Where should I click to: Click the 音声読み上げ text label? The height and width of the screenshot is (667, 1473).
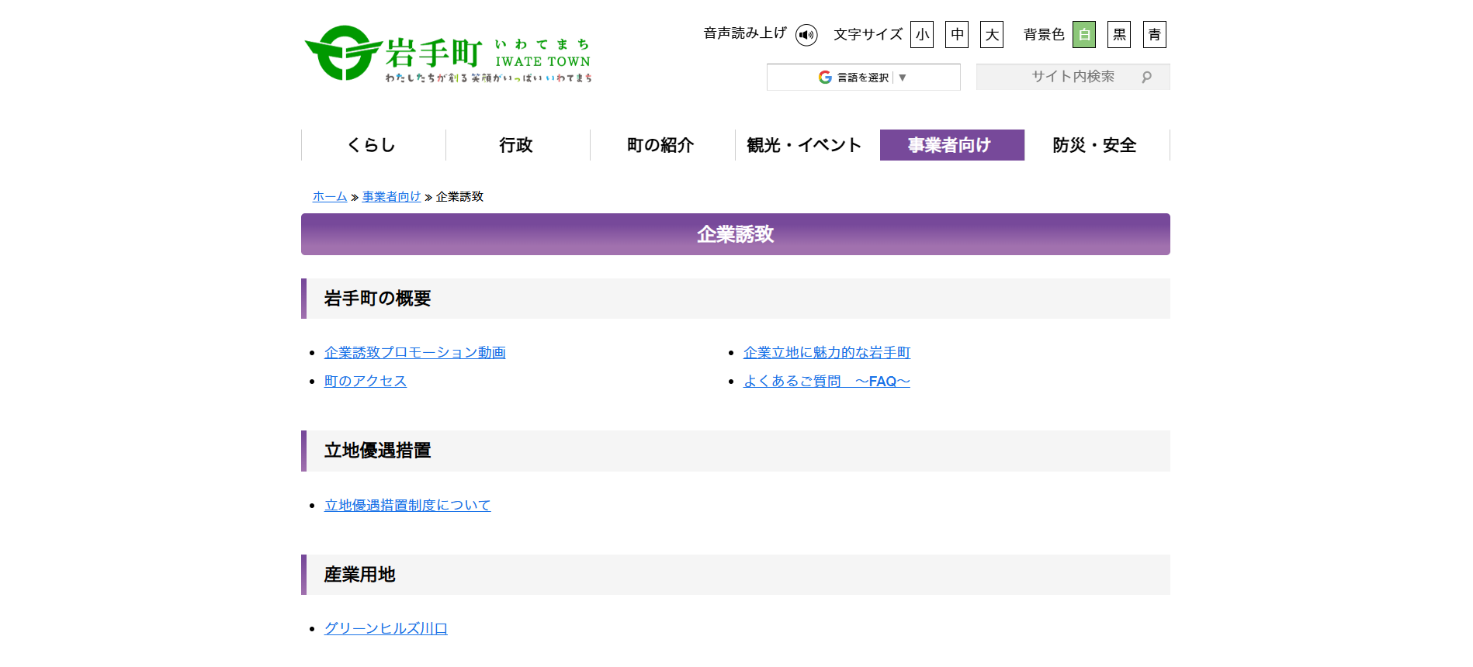[745, 33]
